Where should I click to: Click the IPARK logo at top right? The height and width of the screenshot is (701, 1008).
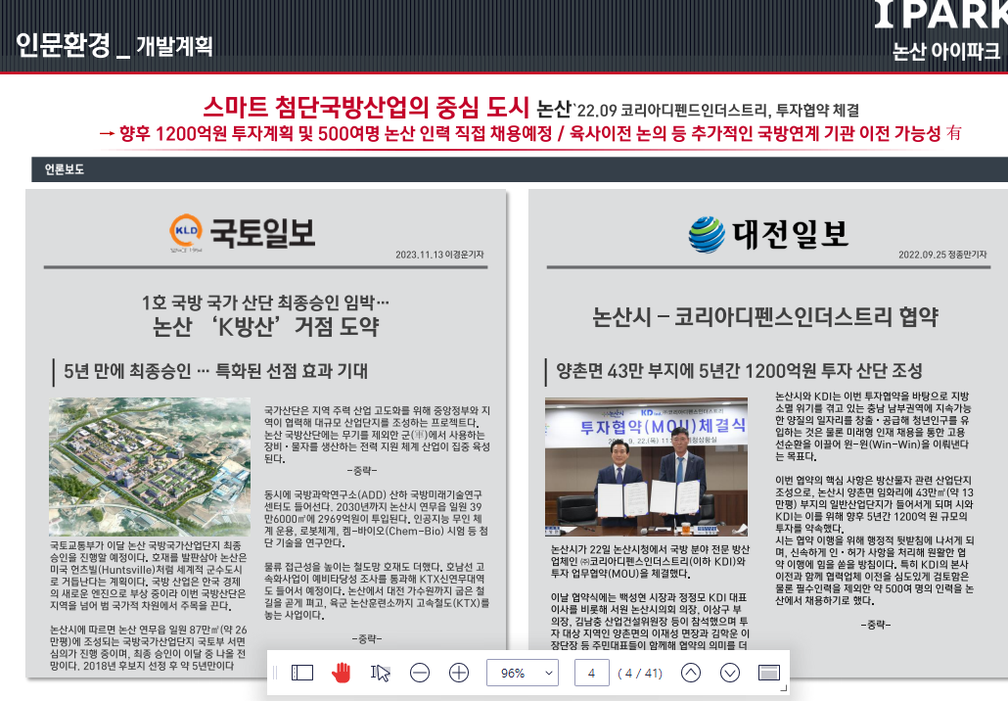[x=941, y=14]
